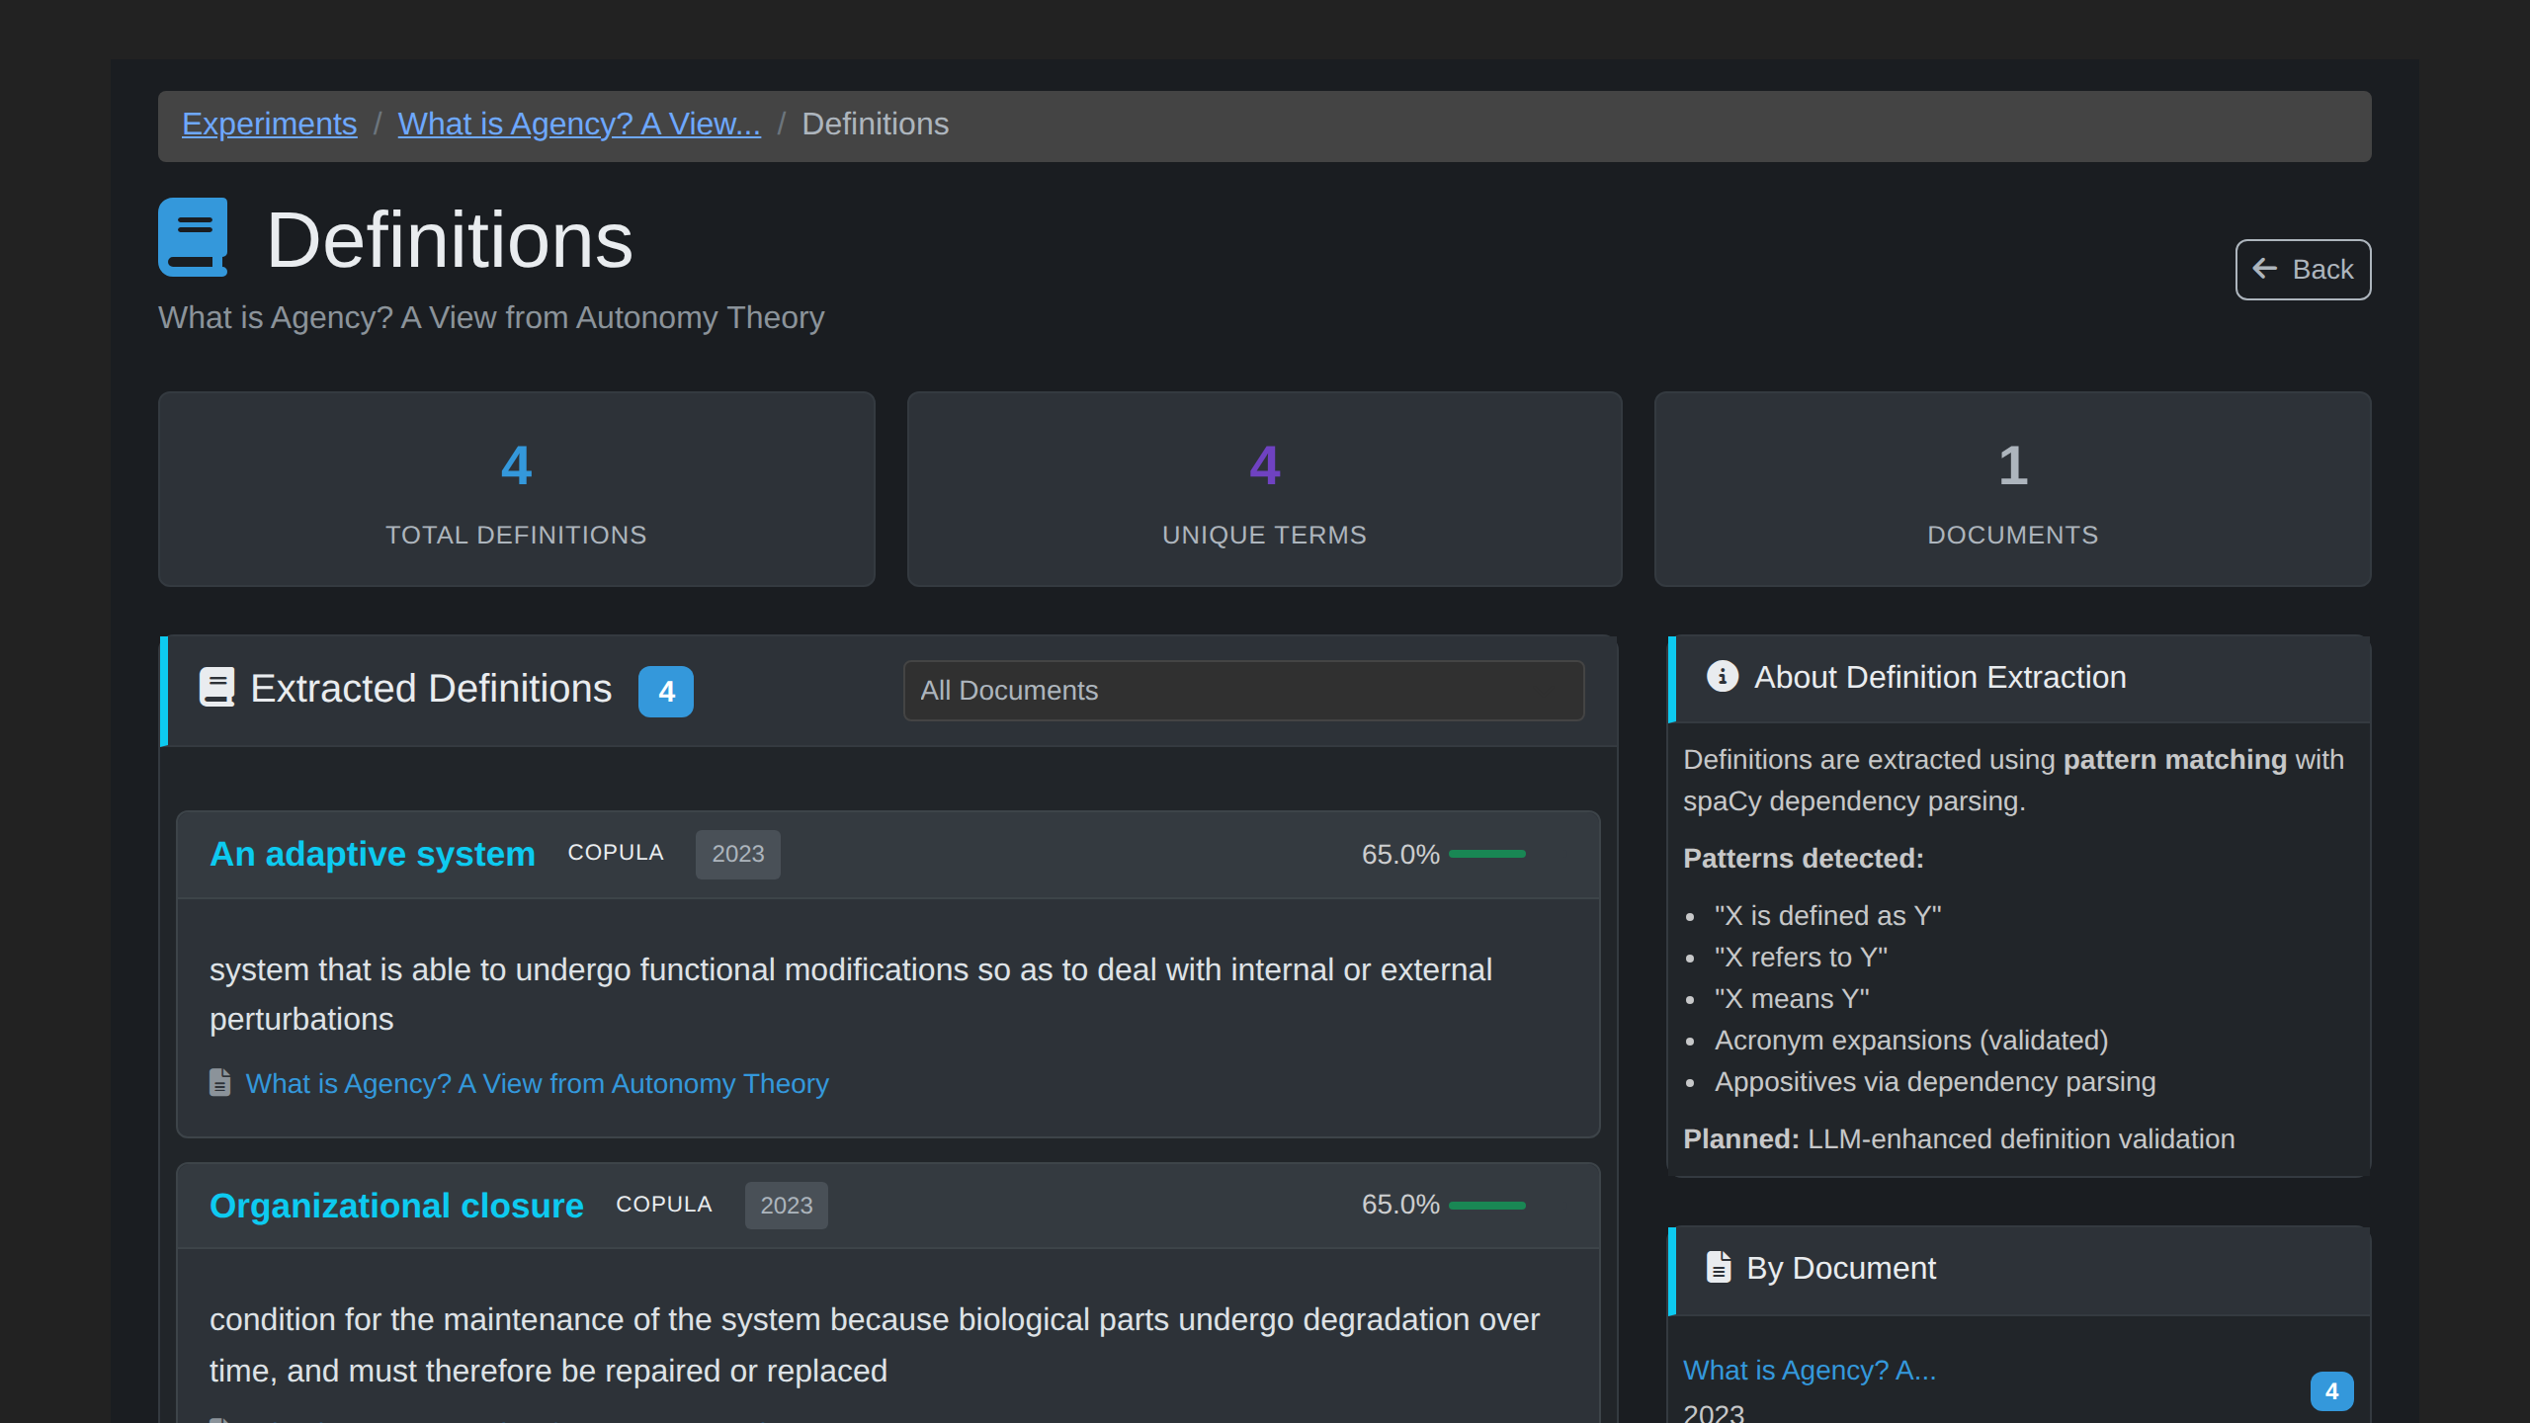
Task: Click the blue Definitions book icon
Action: pos(194,237)
